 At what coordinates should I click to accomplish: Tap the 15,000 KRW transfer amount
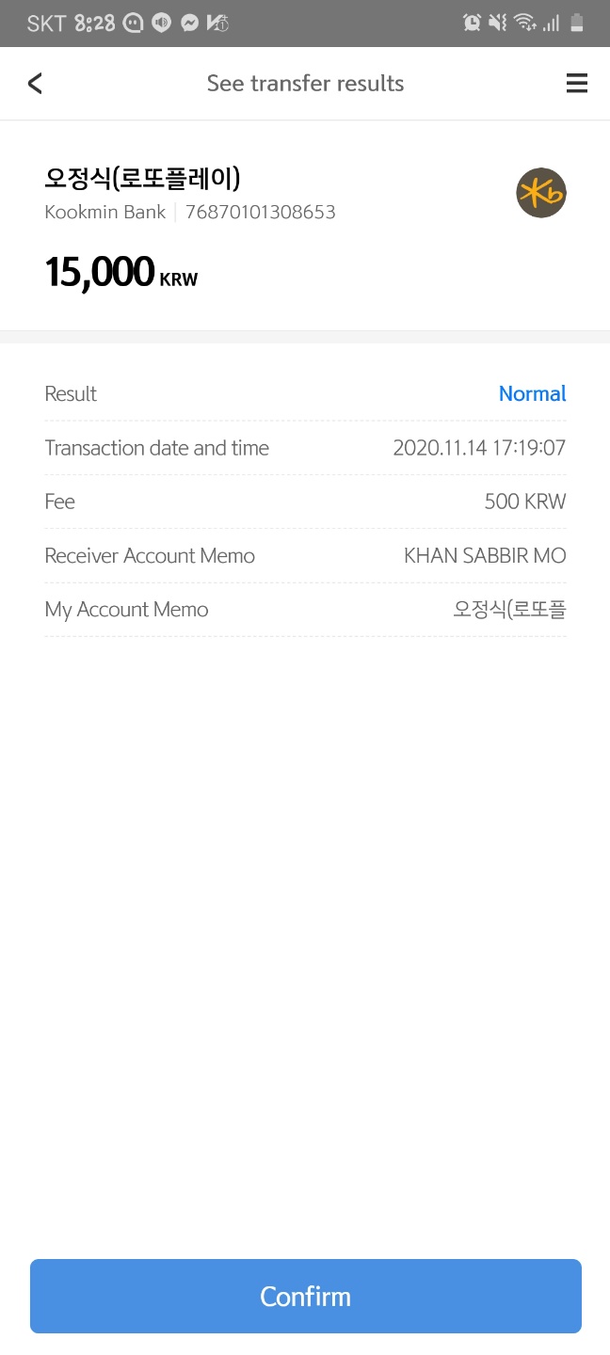(x=121, y=272)
